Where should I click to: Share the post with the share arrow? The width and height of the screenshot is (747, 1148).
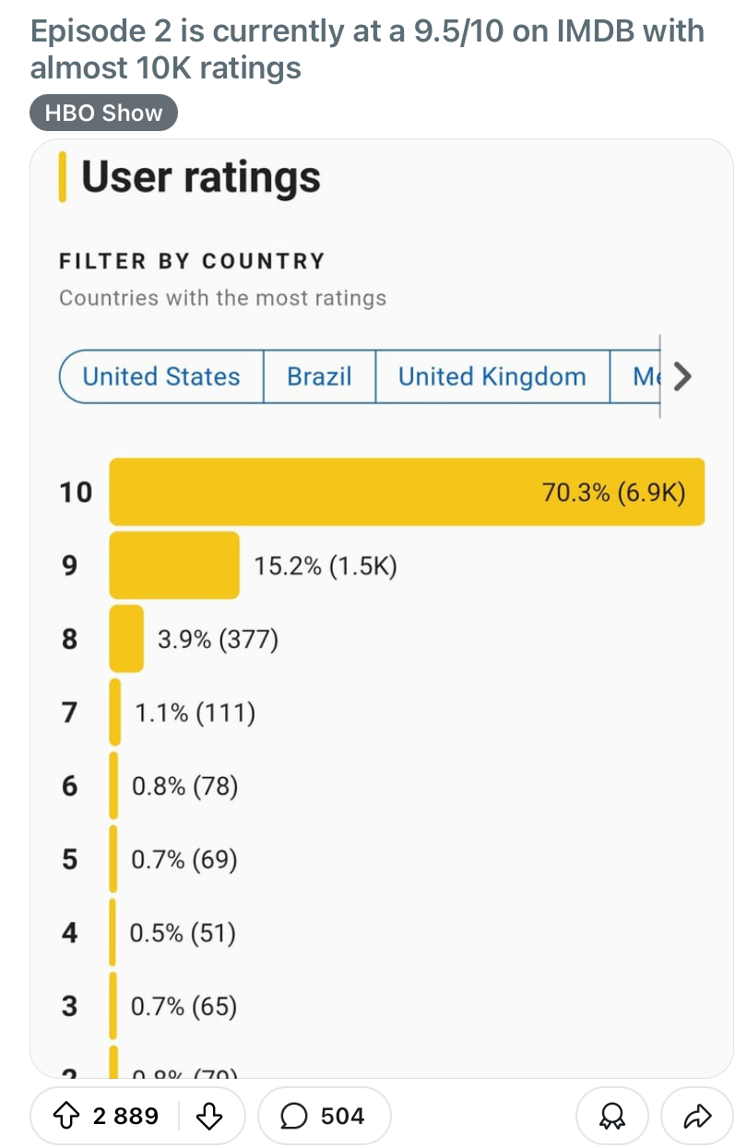coord(698,1117)
